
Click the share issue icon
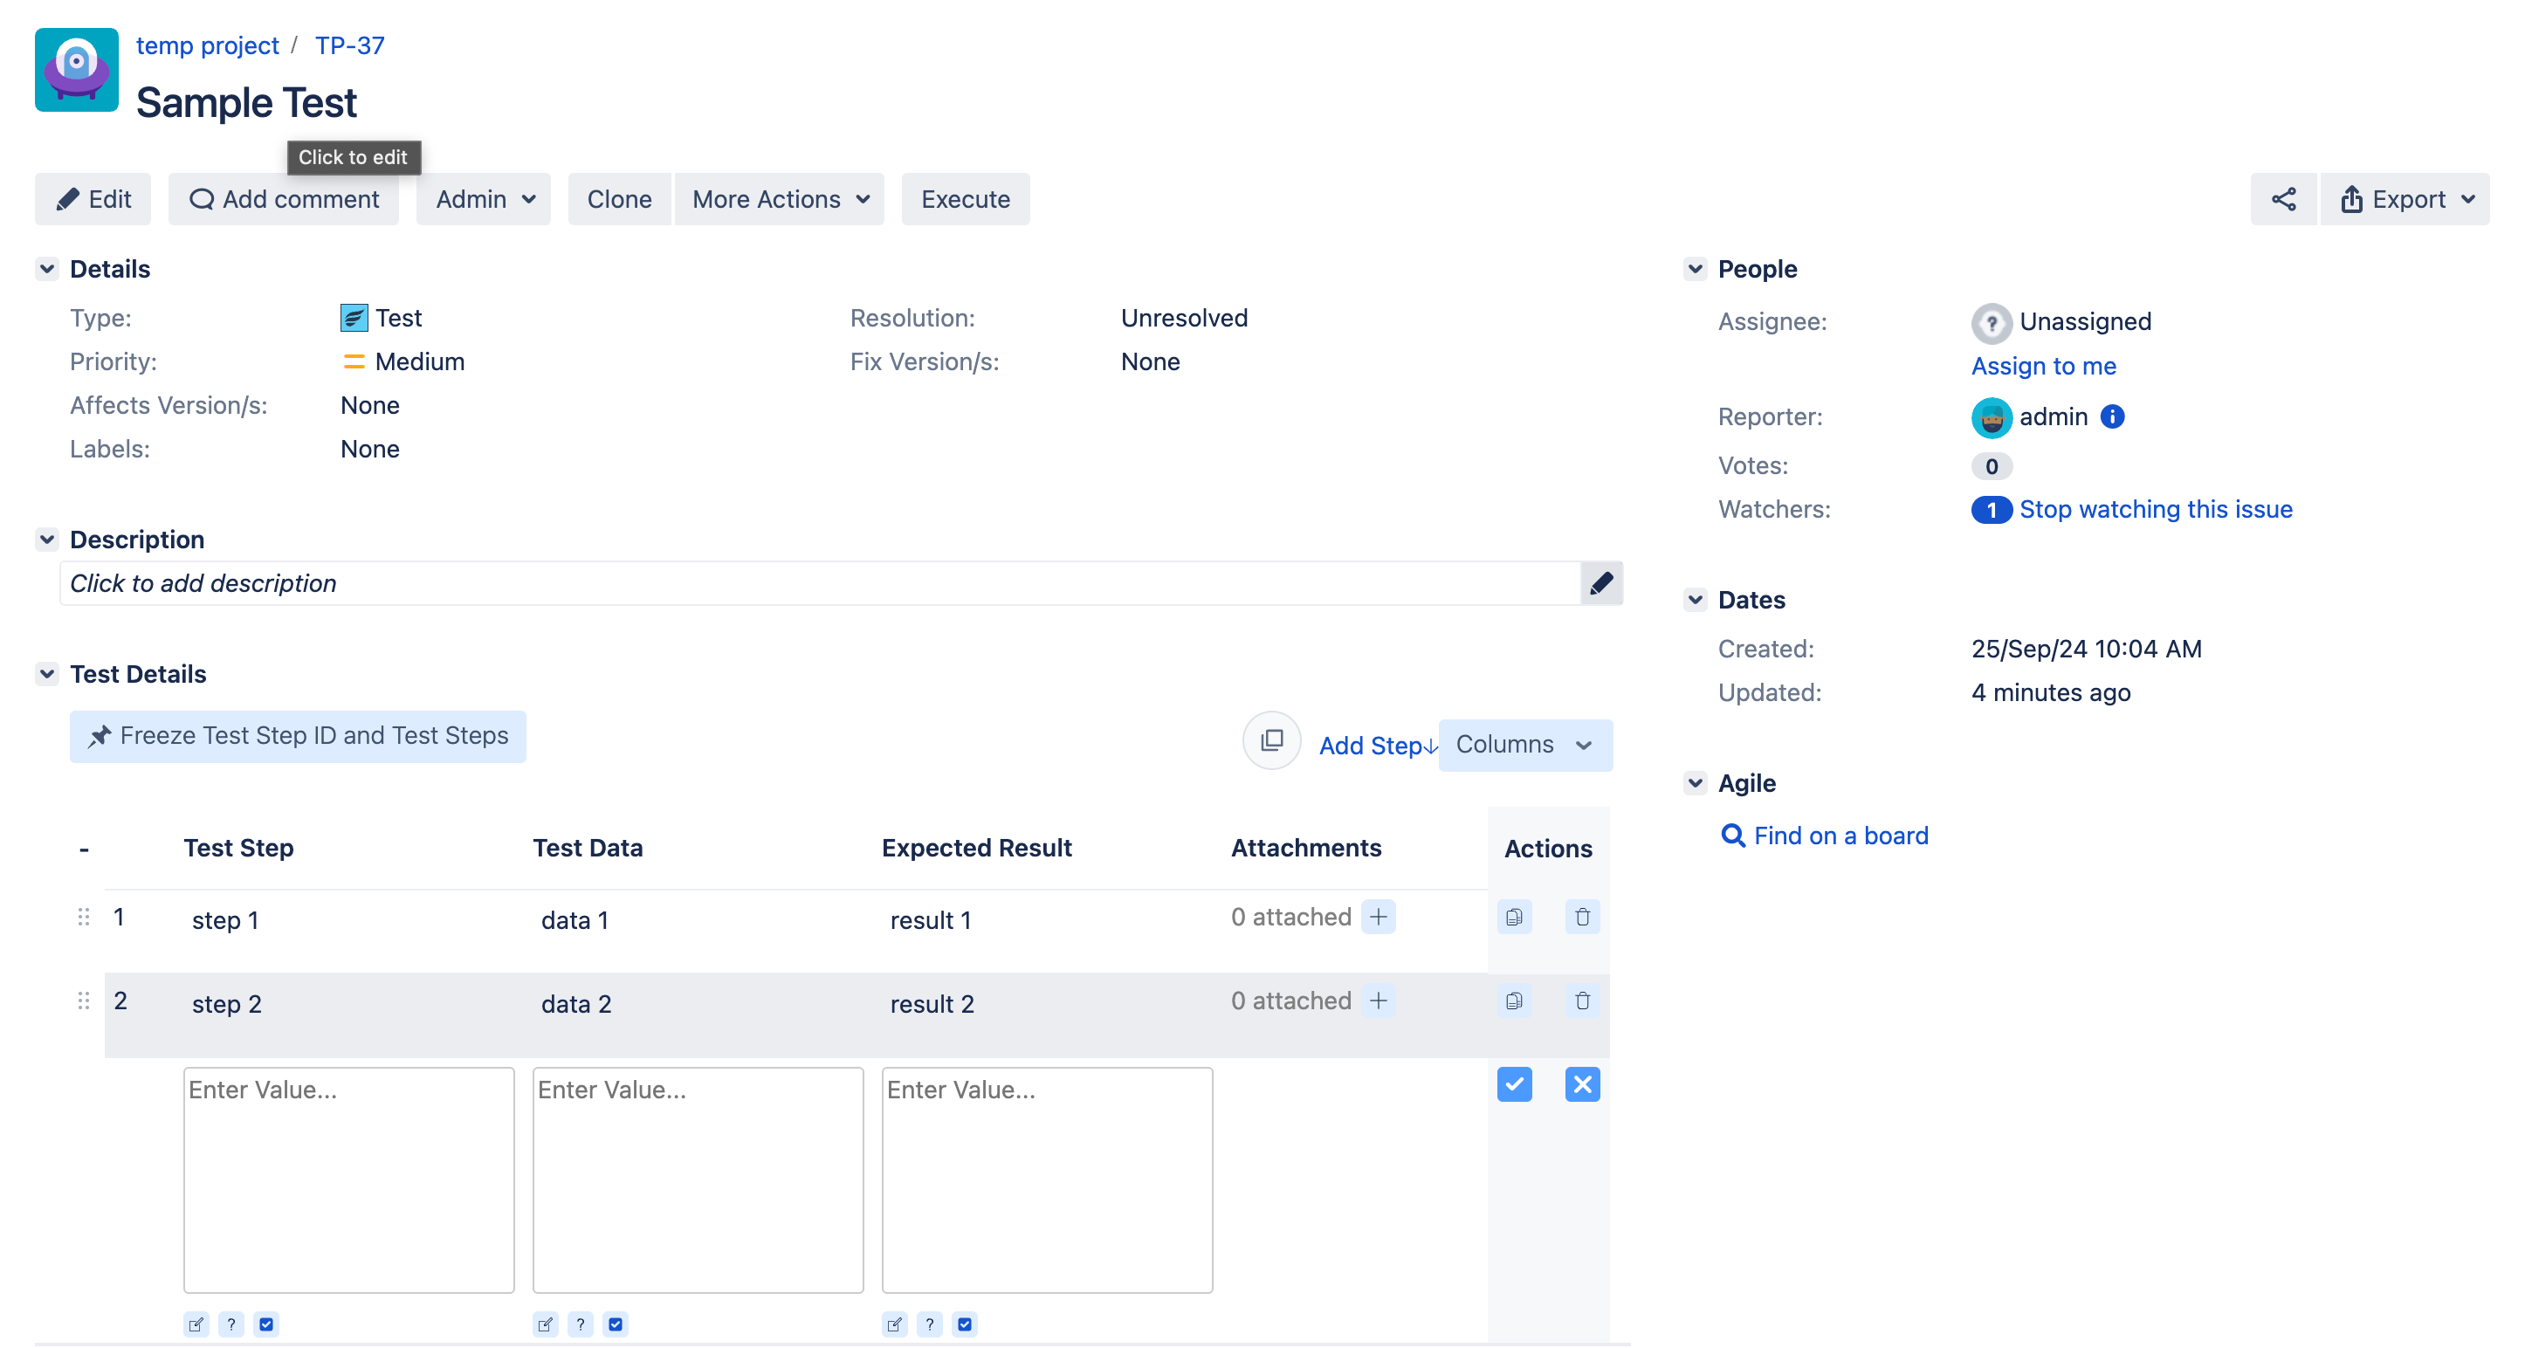click(2283, 199)
